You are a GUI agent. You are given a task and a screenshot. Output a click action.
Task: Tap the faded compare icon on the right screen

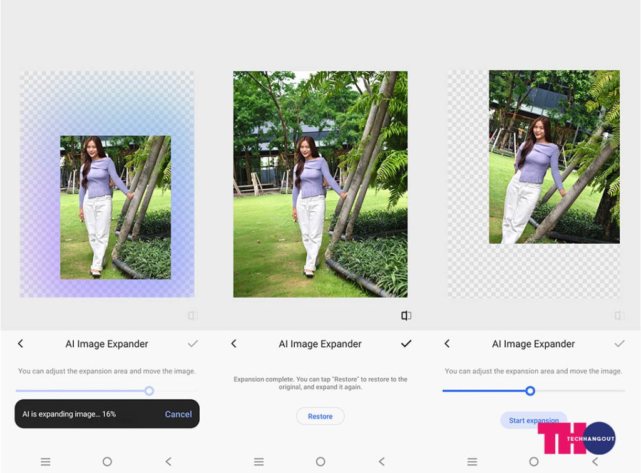point(619,316)
